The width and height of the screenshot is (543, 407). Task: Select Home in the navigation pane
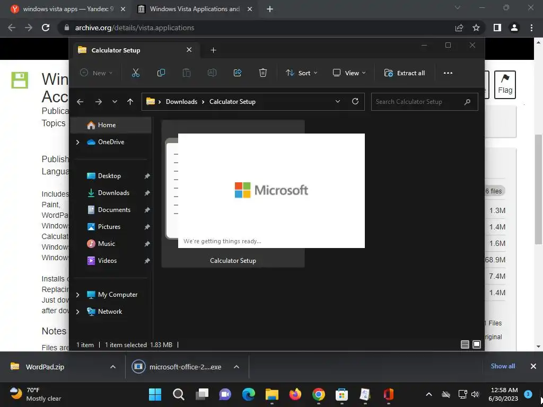click(111, 125)
